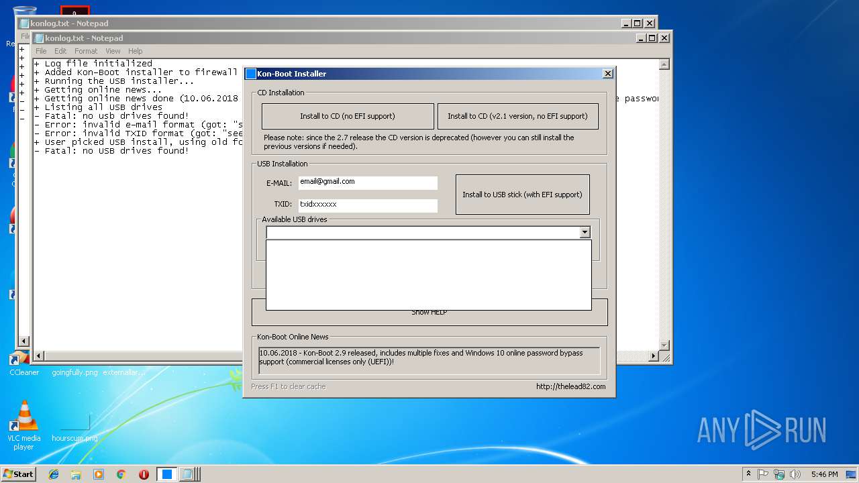The width and height of the screenshot is (859, 483).
Task: Open Help menu in front Notepad window
Action: tap(136, 51)
